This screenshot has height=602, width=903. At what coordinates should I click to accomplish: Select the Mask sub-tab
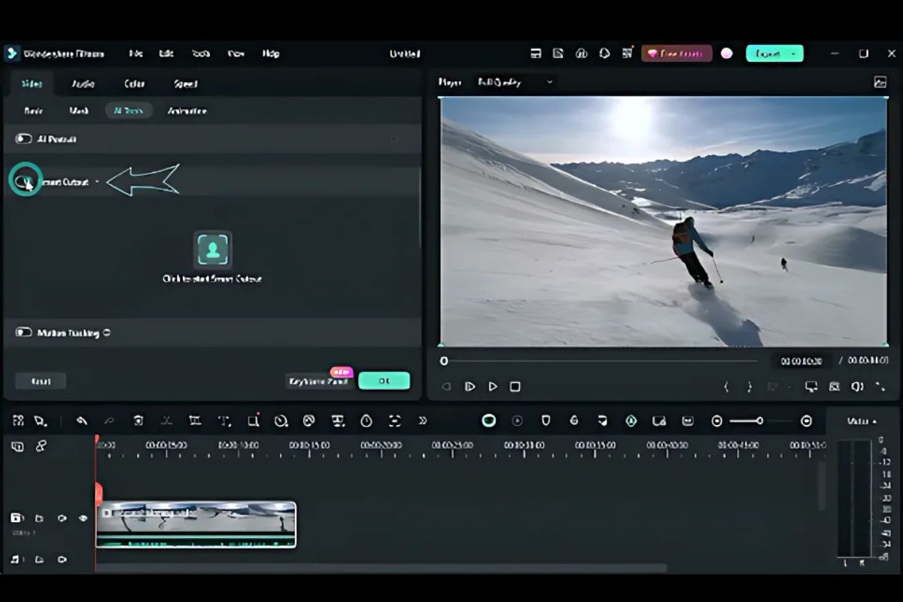click(x=79, y=111)
